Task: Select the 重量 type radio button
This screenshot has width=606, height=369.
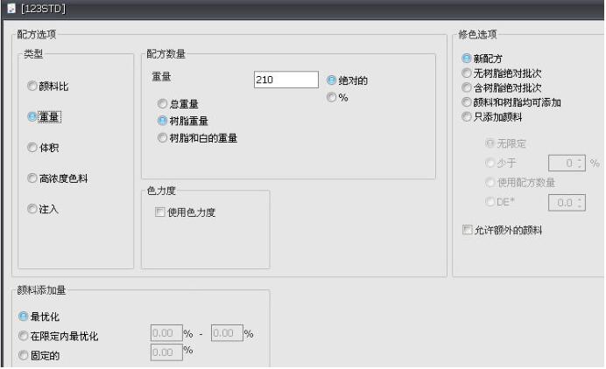Action: click(32, 116)
